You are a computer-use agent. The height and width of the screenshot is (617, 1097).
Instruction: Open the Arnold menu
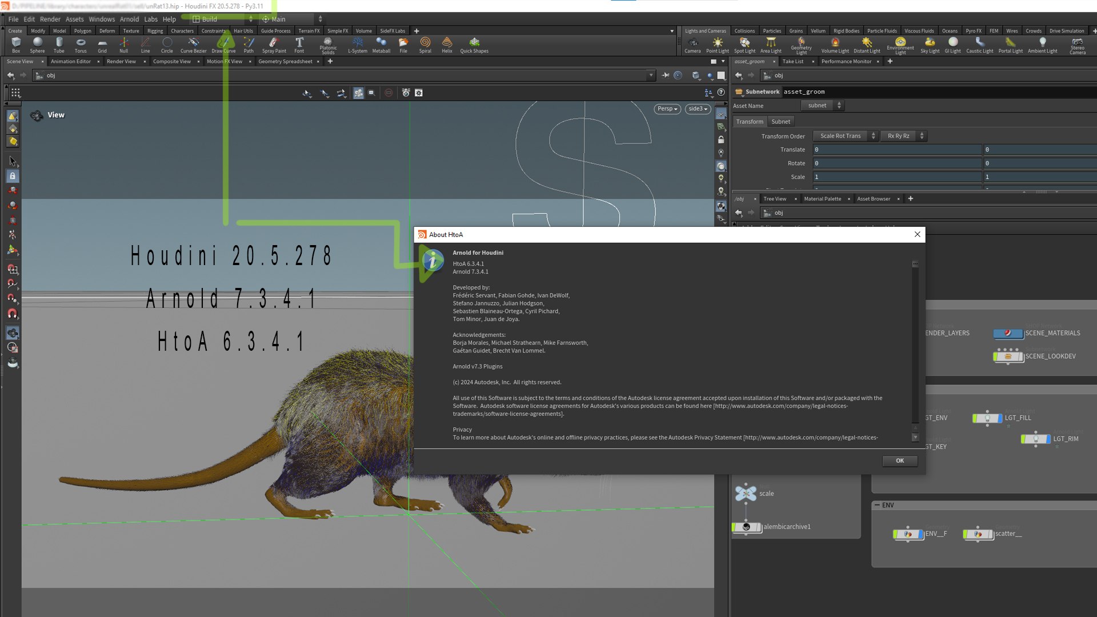click(x=129, y=19)
